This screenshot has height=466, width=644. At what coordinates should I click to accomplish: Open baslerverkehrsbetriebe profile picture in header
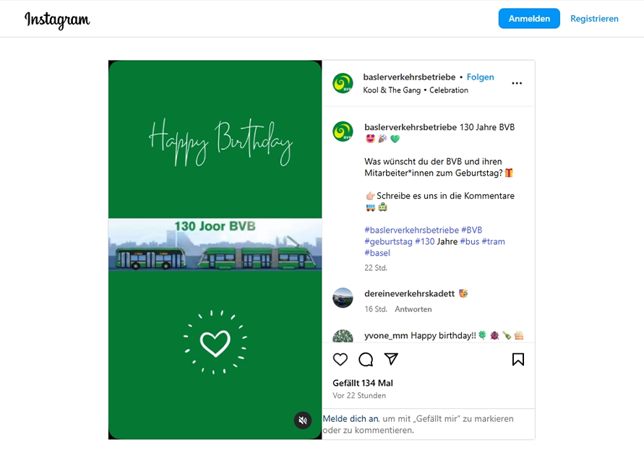point(343,83)
